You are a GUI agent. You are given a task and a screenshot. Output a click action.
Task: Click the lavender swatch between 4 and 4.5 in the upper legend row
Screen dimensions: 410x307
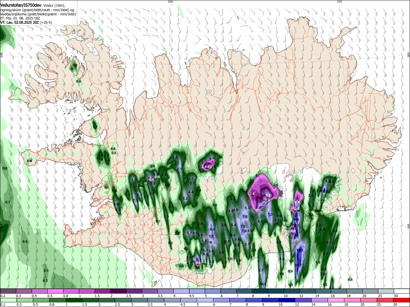(181, 291)
